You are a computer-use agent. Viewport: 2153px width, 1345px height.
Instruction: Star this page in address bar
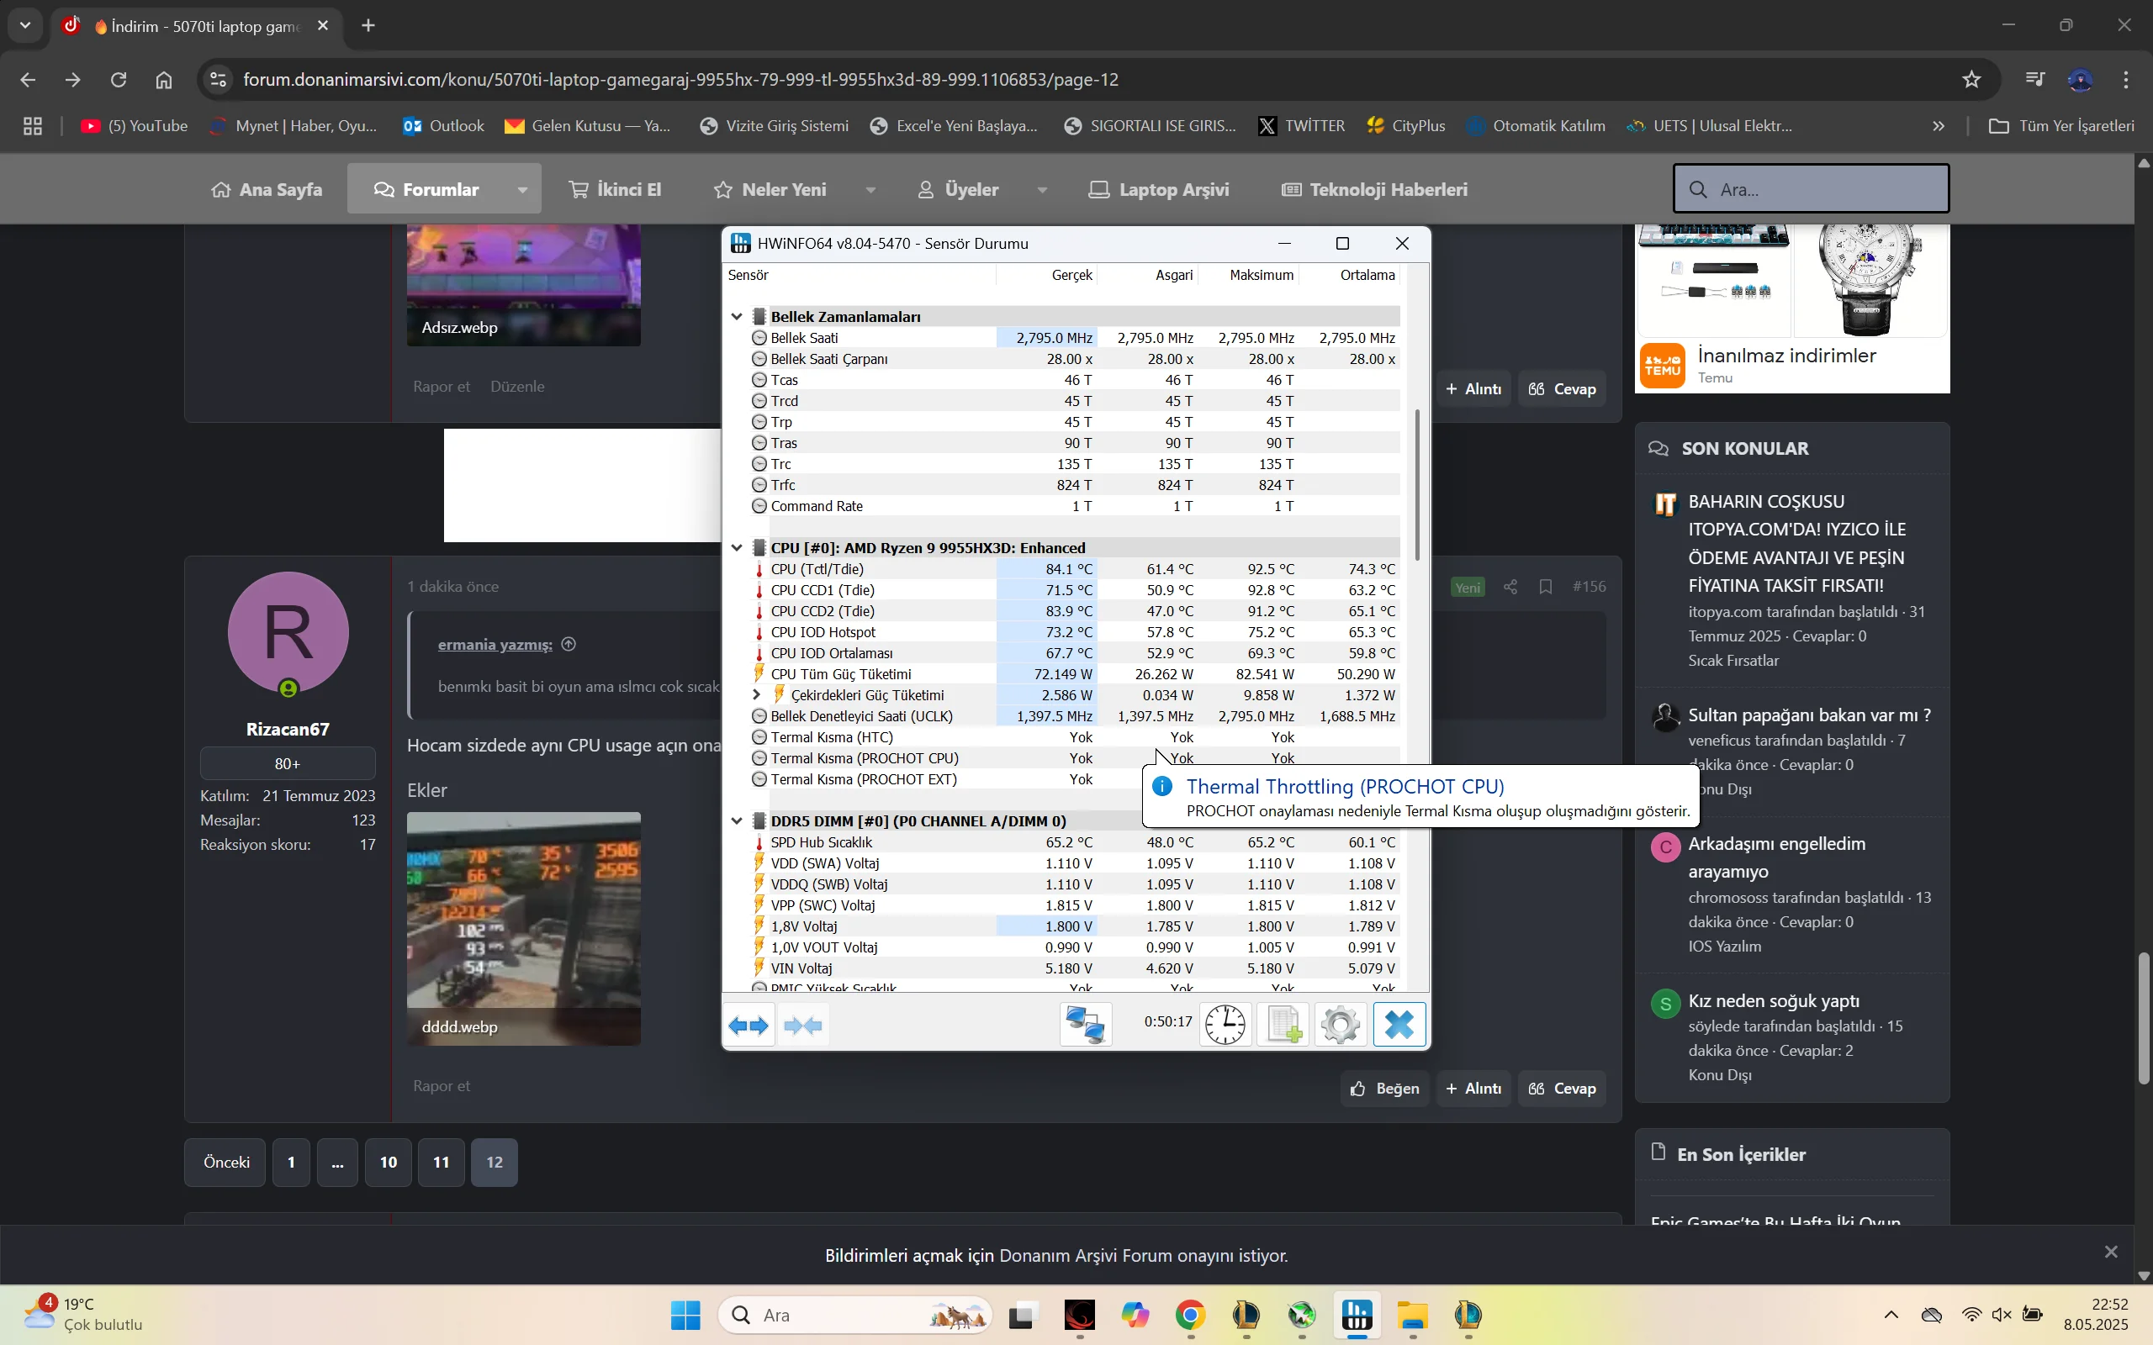(1971, 80)
